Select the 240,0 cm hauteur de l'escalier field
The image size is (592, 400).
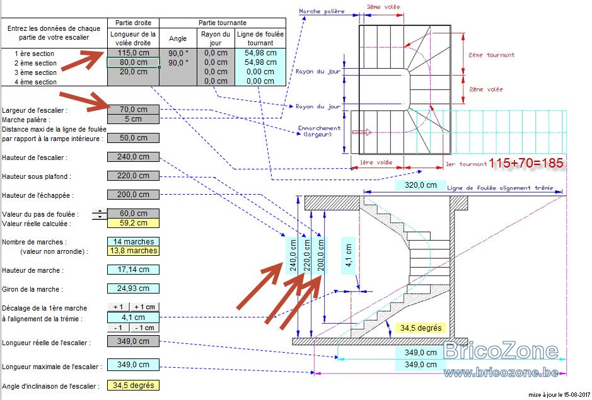click(133, 157)
